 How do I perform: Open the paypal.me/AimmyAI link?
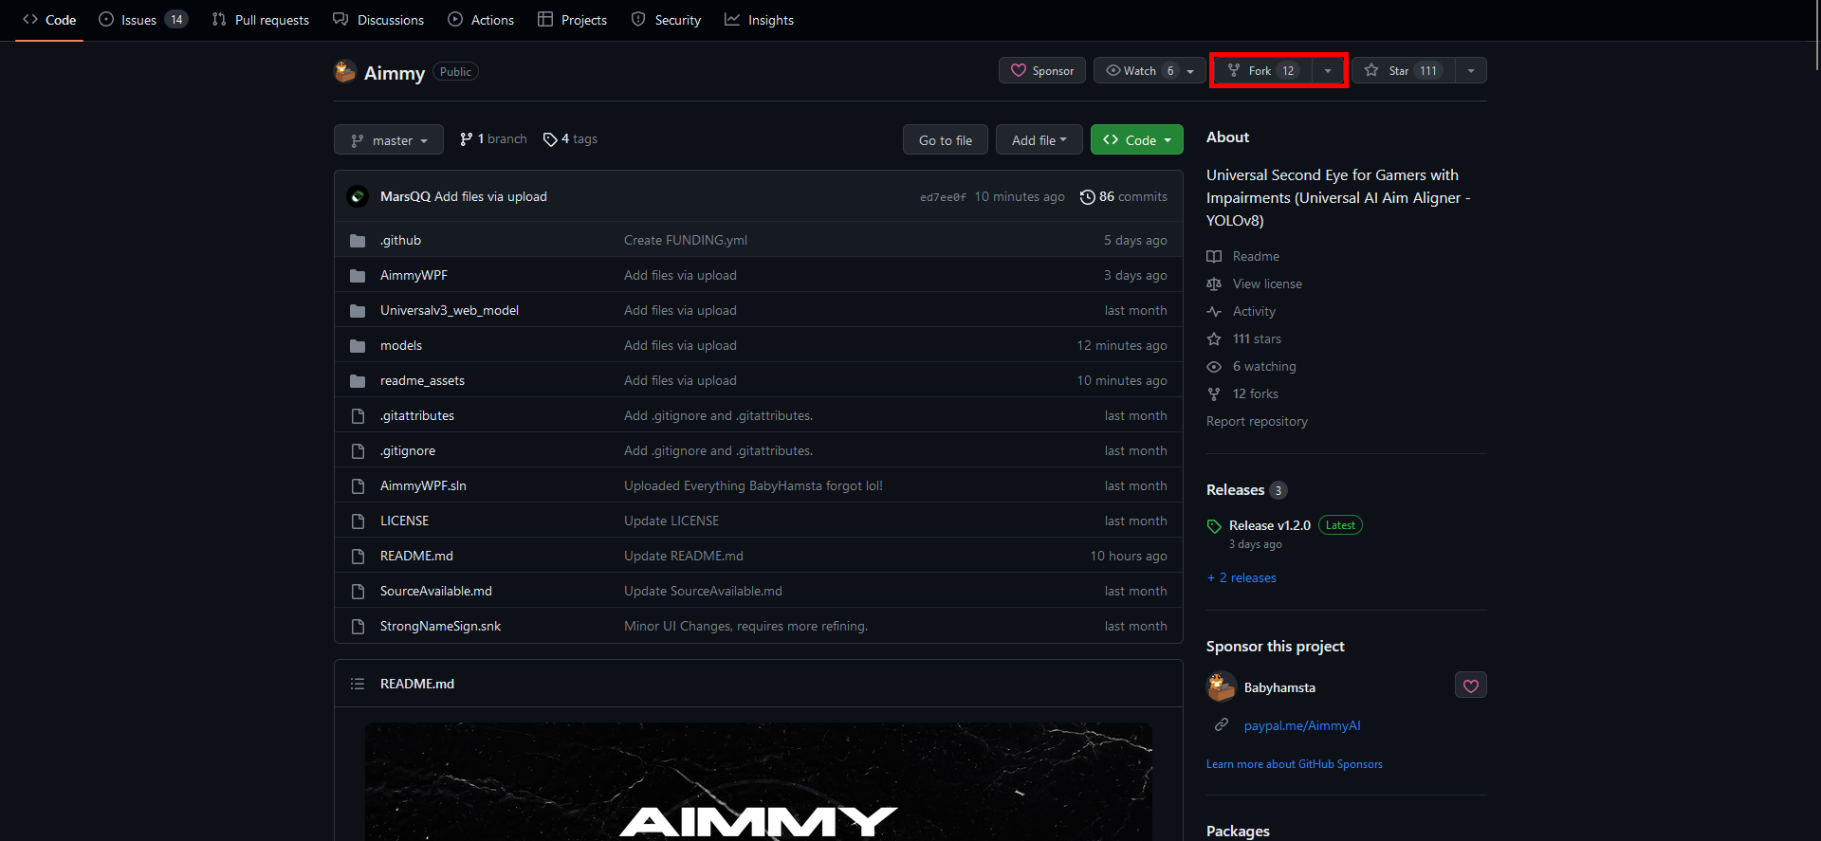[1302, 725]
